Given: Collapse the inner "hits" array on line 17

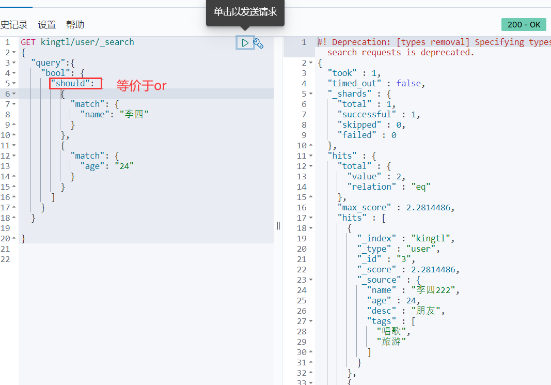Looking at the screenshot, I should pyautogui.click(x=310, y=218).
